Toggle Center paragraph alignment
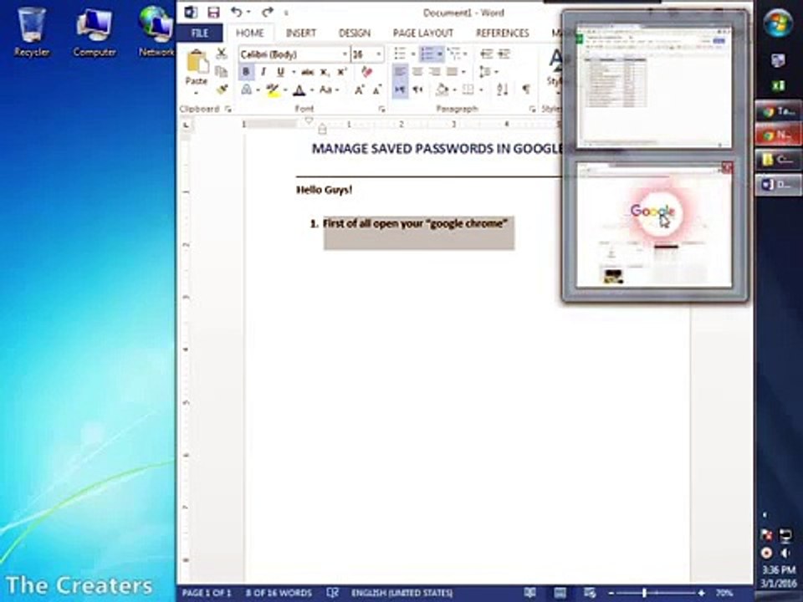Screen dimensions: 803x602 (x=418, y=72)
